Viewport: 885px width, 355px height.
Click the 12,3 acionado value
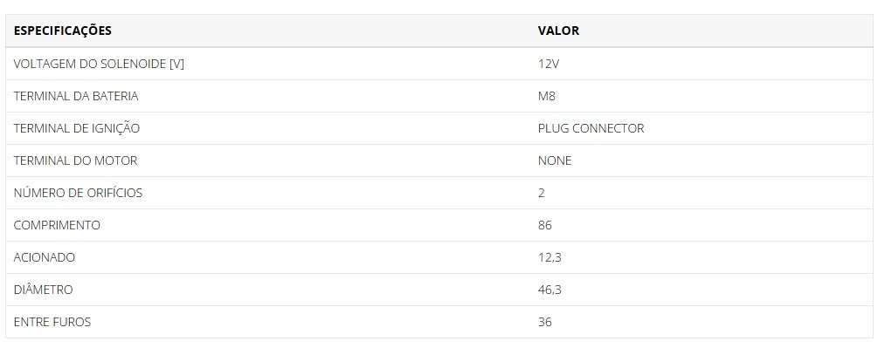point(550,257)
